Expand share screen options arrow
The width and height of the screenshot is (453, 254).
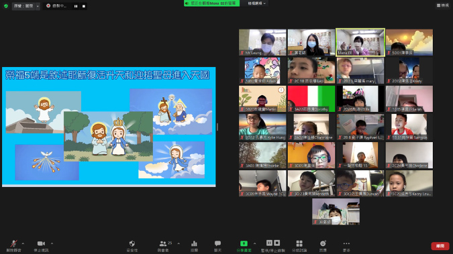pyautogui.click(x=254, y=243)
